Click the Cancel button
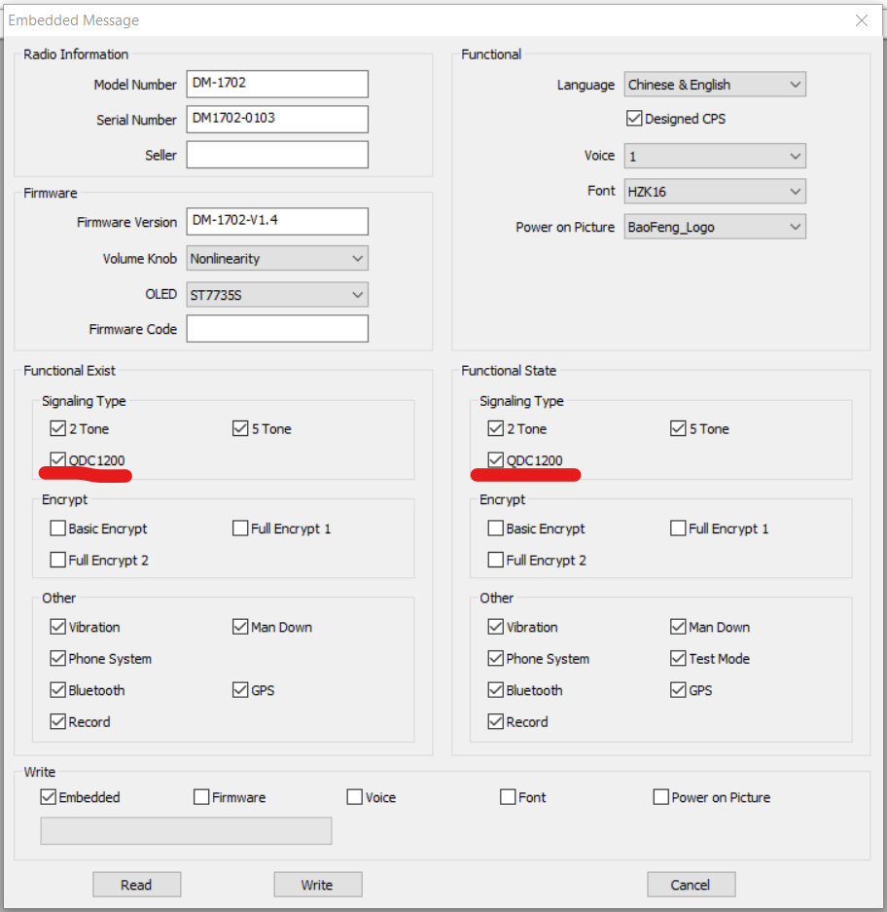This screenshot has width=887, height=912. pos(692,885)
